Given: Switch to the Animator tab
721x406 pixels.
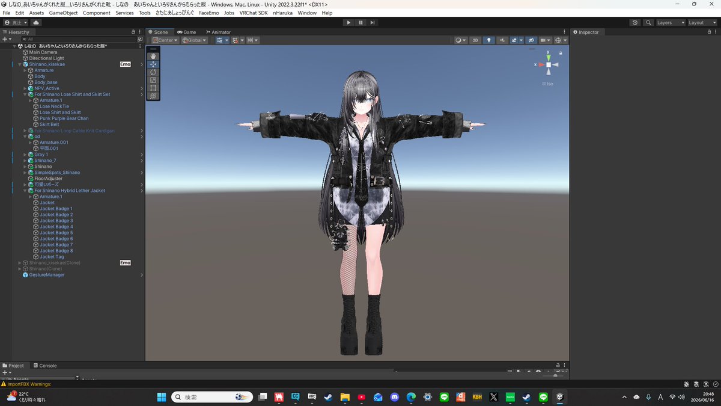Looking at the screenshot, I should 218,32.
